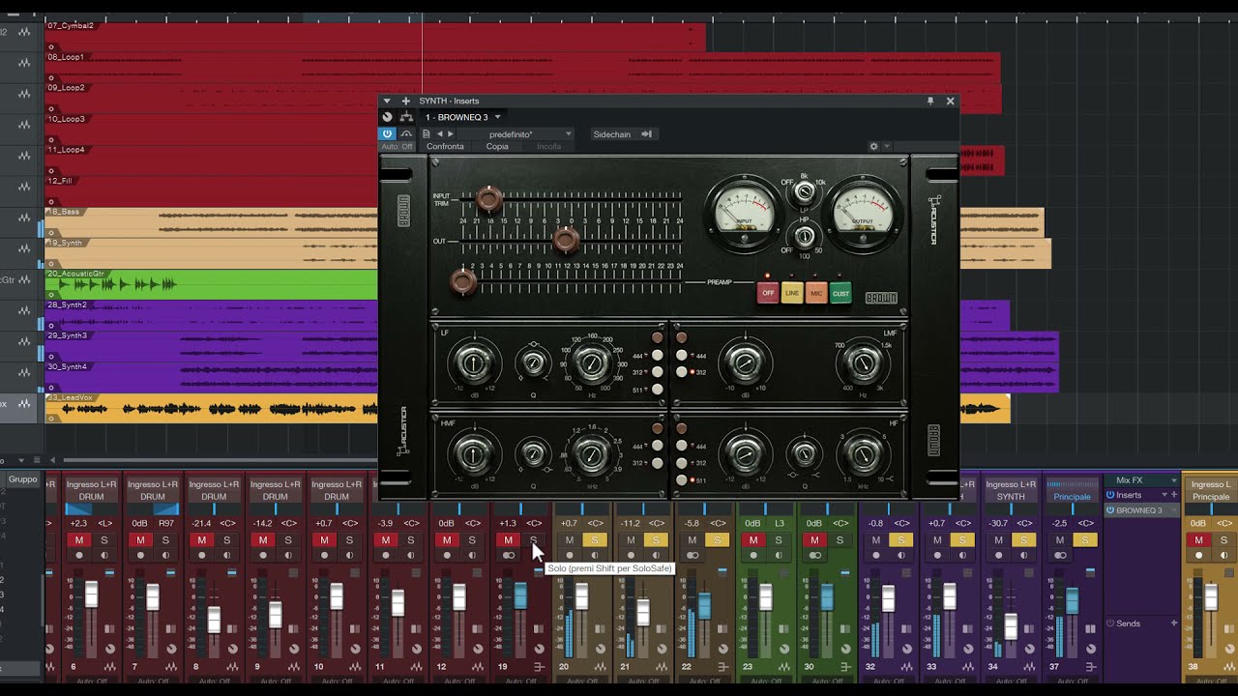Solo mixer channel 19

click(x=533, y=540)
